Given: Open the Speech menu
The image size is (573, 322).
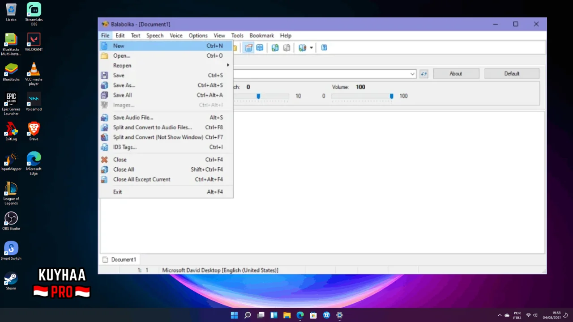Looking at the screenshot, I should [x=155, y=35].
